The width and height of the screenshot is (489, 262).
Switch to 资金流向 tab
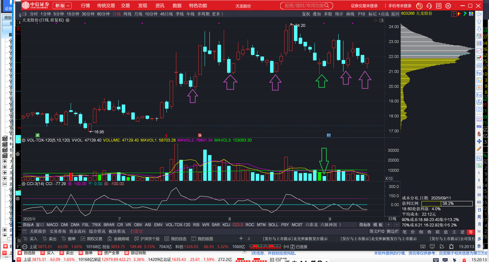(x=77, y=231)
